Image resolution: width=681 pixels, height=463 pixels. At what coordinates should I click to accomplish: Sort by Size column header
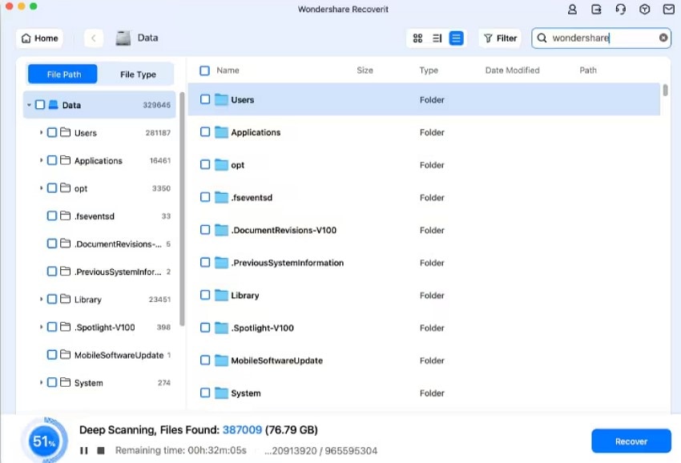pos(365,70)
